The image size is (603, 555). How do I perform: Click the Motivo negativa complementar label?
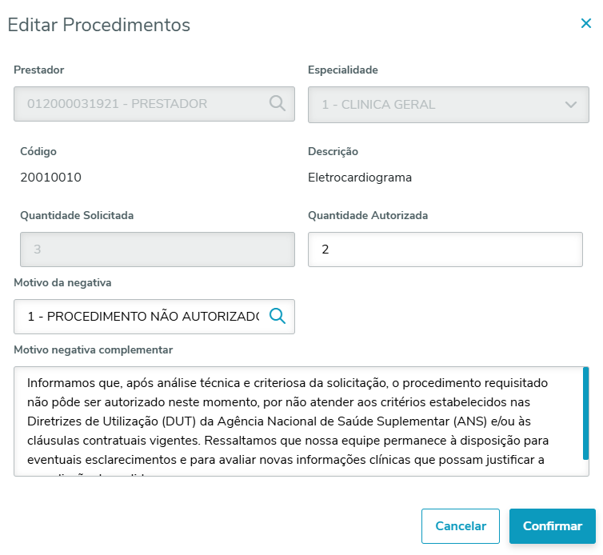click(94, 349)
